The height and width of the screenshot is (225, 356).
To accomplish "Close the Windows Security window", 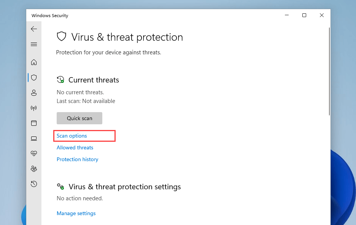I will tap(322, 15).
